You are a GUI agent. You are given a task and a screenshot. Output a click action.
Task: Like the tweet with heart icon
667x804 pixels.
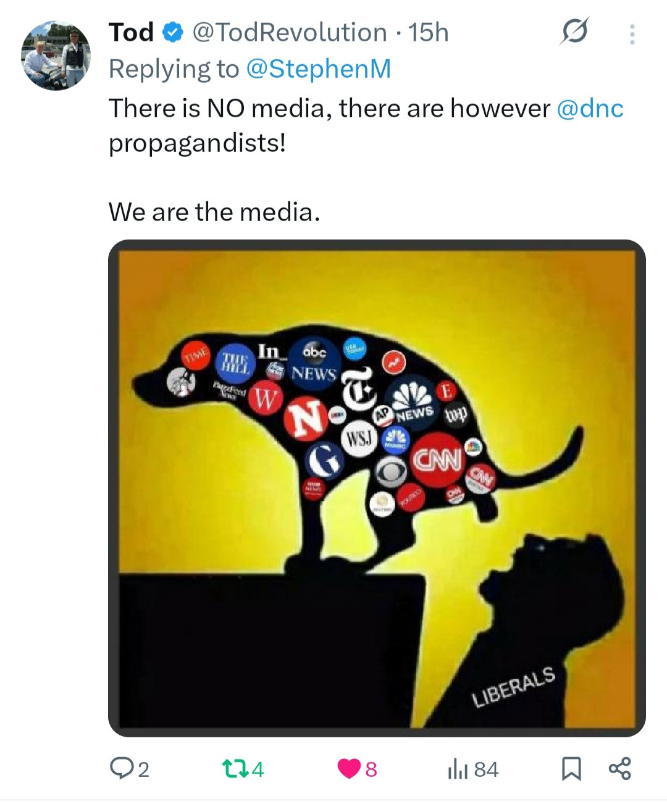pos(349,769)
